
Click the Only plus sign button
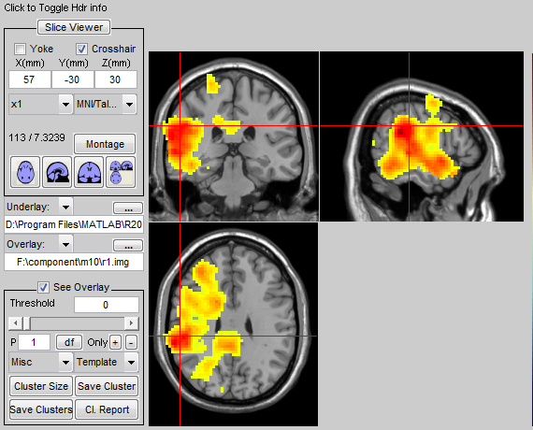(115, 342)
